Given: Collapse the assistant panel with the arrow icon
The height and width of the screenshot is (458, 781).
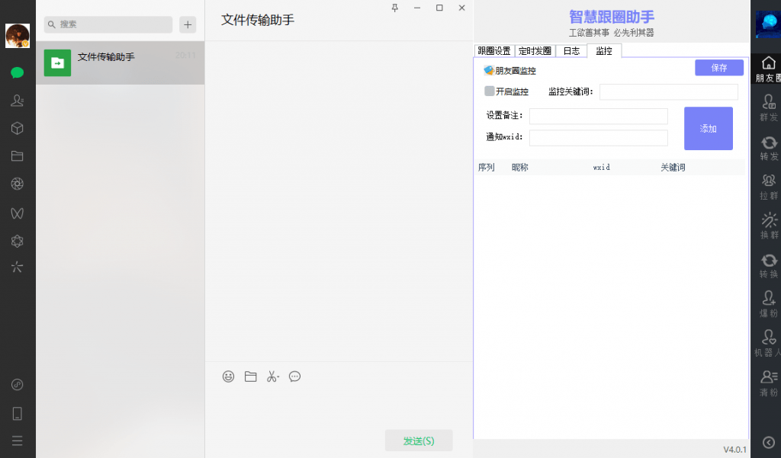Looking at the screenshot, I should click(769, 442).
